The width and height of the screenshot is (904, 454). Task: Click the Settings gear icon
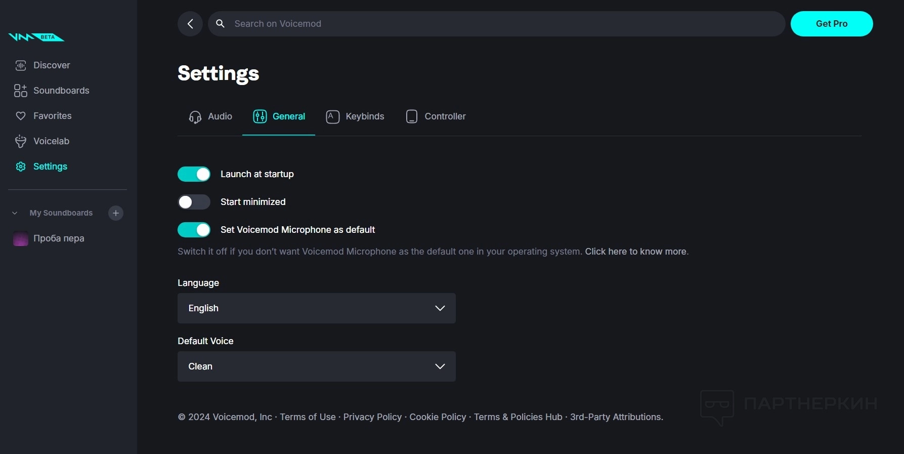click(x=21, y=167)
